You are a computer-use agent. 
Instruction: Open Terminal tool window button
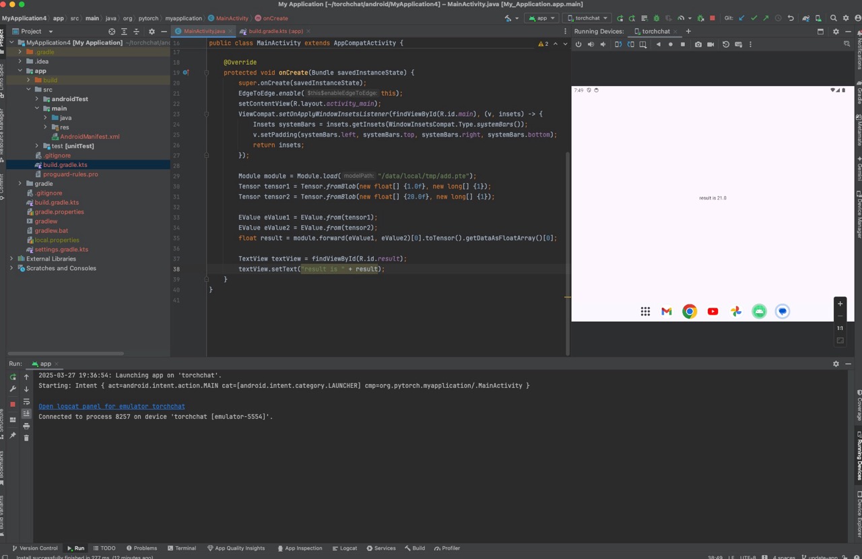(x=181, y=548)
